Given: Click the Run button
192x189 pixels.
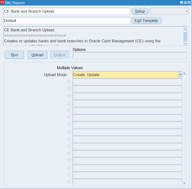Looking at the screenshot, I should [14, 55].
